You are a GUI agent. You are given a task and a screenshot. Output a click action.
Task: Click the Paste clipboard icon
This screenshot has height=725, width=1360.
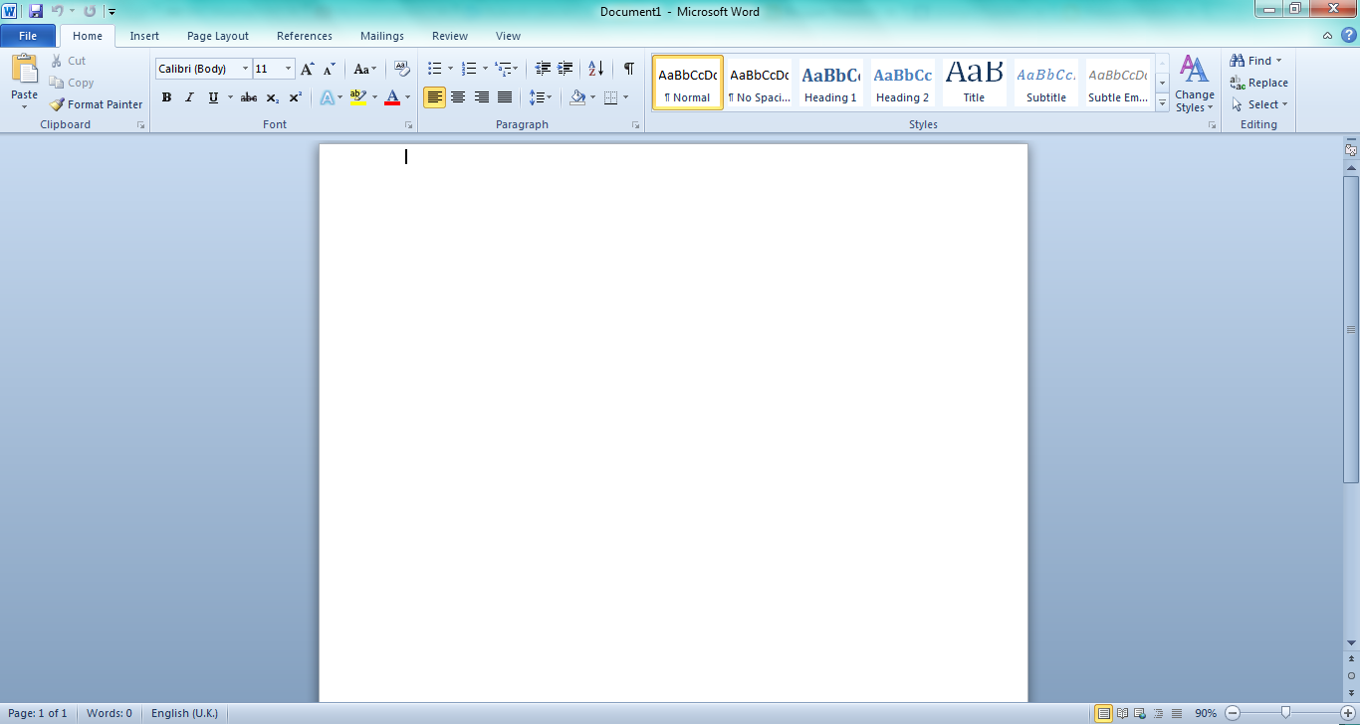tap(24, 70)
